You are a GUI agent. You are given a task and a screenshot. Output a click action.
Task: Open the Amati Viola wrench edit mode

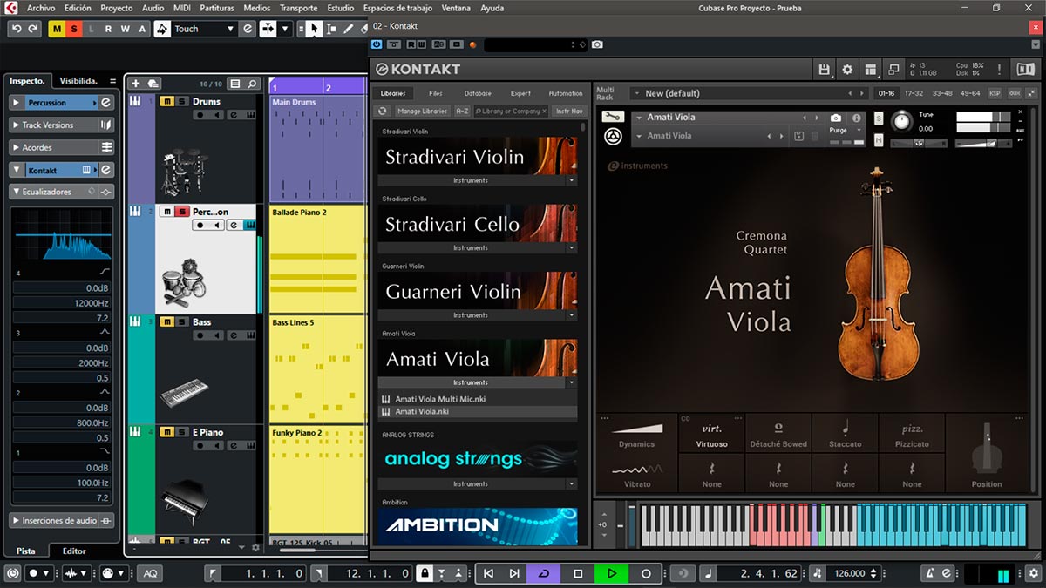click(613, 117)
